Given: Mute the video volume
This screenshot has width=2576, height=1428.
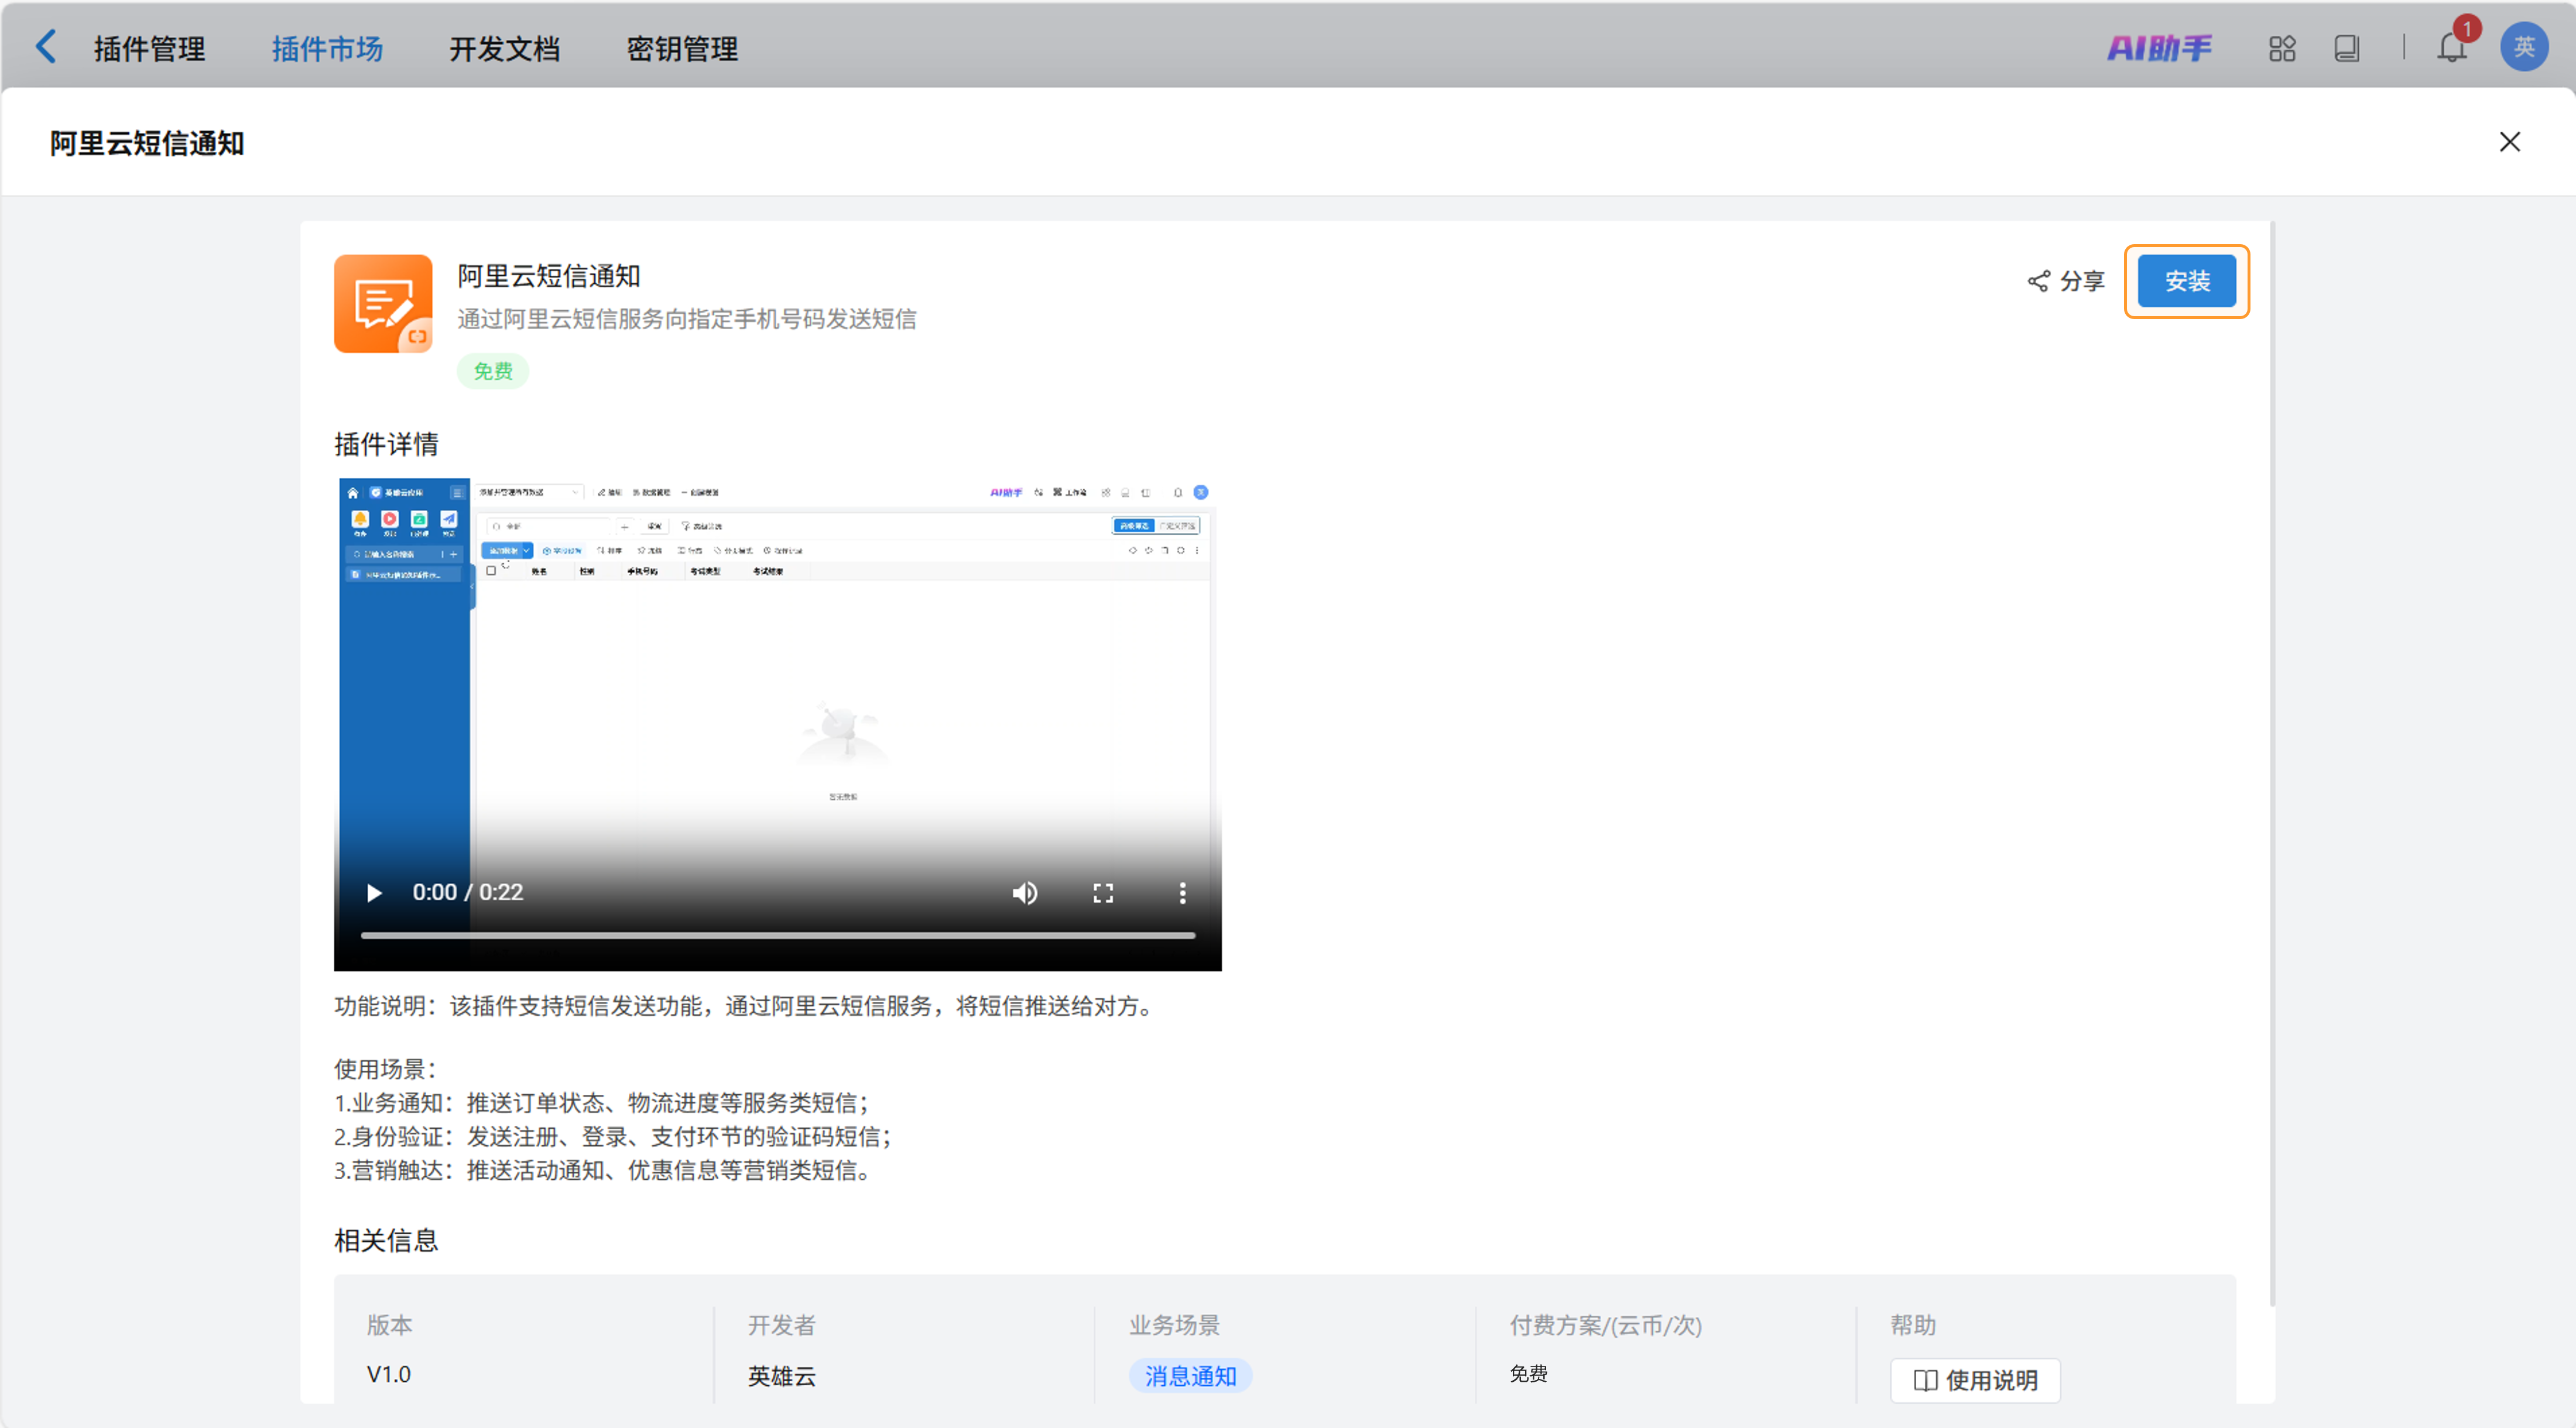Looking at the screenshot, I should point(1024,892).
